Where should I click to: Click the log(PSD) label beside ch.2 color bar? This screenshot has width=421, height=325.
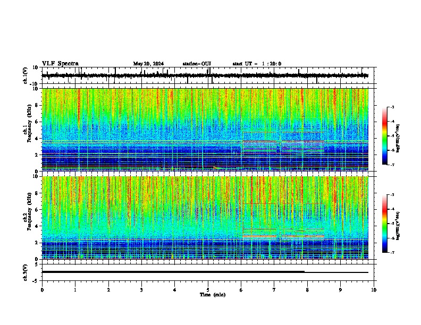pos(398,226)
